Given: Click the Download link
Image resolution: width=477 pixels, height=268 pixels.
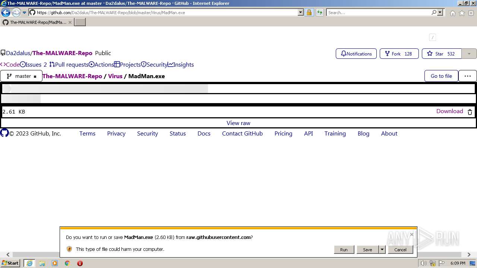Looking at the screenshot, I should coord(450,111).
